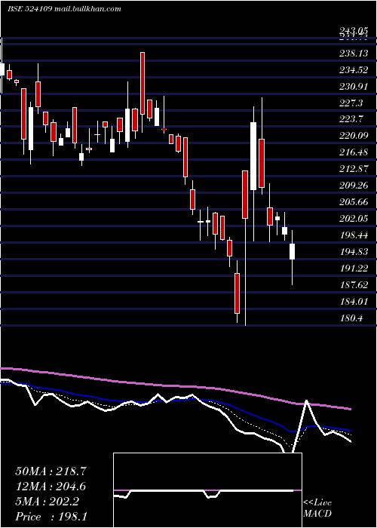
Task: Click the mail.bullkhan.com watermark text
Action: tap(87, 9)
